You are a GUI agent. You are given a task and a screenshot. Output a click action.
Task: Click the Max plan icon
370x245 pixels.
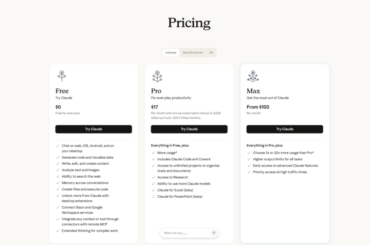pos(253,76)
